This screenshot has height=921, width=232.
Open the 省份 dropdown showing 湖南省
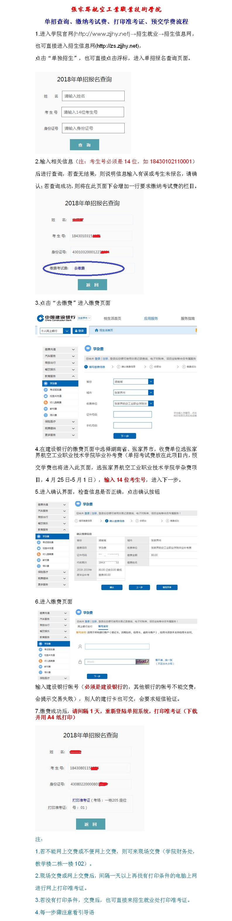[151, 382]
